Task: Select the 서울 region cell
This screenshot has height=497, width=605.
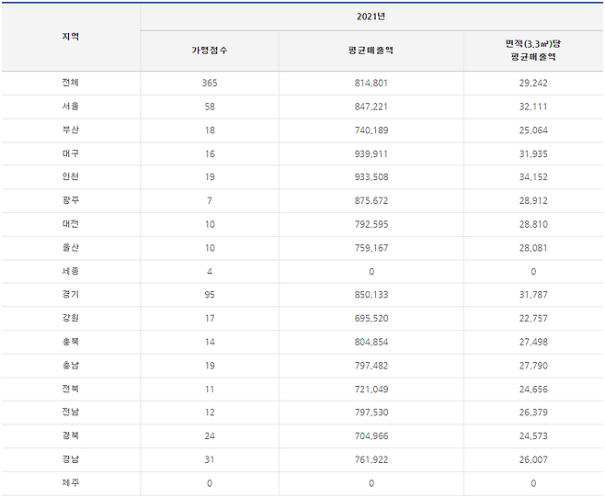Action: tap(70, 107)
